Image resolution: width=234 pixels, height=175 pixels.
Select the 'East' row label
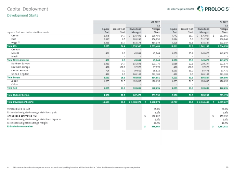point(14,39)
